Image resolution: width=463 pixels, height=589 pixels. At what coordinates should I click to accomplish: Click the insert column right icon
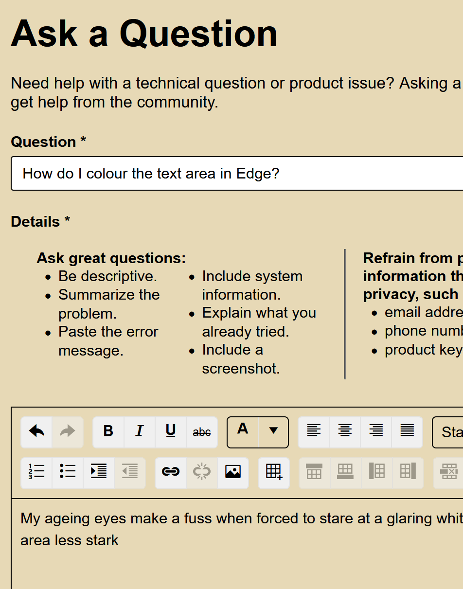408,473
